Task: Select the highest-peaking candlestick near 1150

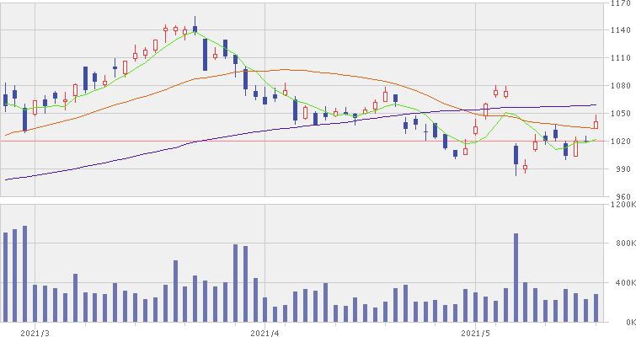Action: pos(195,29)
